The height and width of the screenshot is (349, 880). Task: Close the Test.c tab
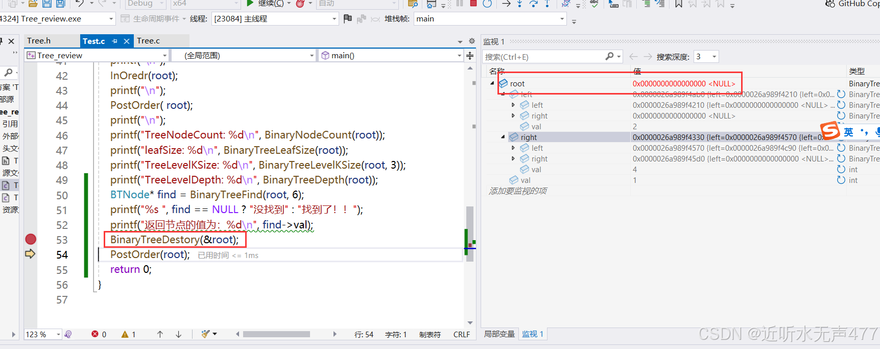click(127, 41)
